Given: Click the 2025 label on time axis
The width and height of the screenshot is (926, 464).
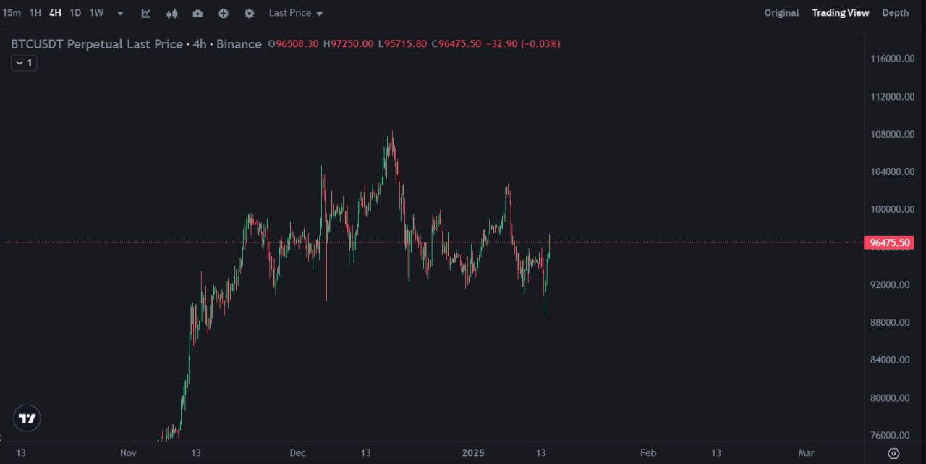Looking at the screenshot, I should [473, 452].
